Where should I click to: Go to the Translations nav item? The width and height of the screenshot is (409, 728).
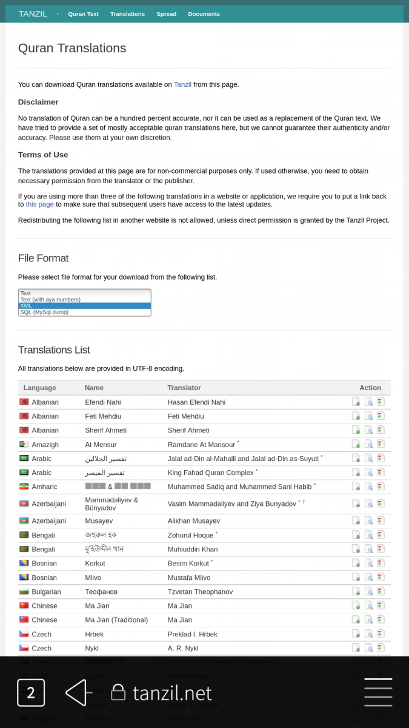(127, 14)
